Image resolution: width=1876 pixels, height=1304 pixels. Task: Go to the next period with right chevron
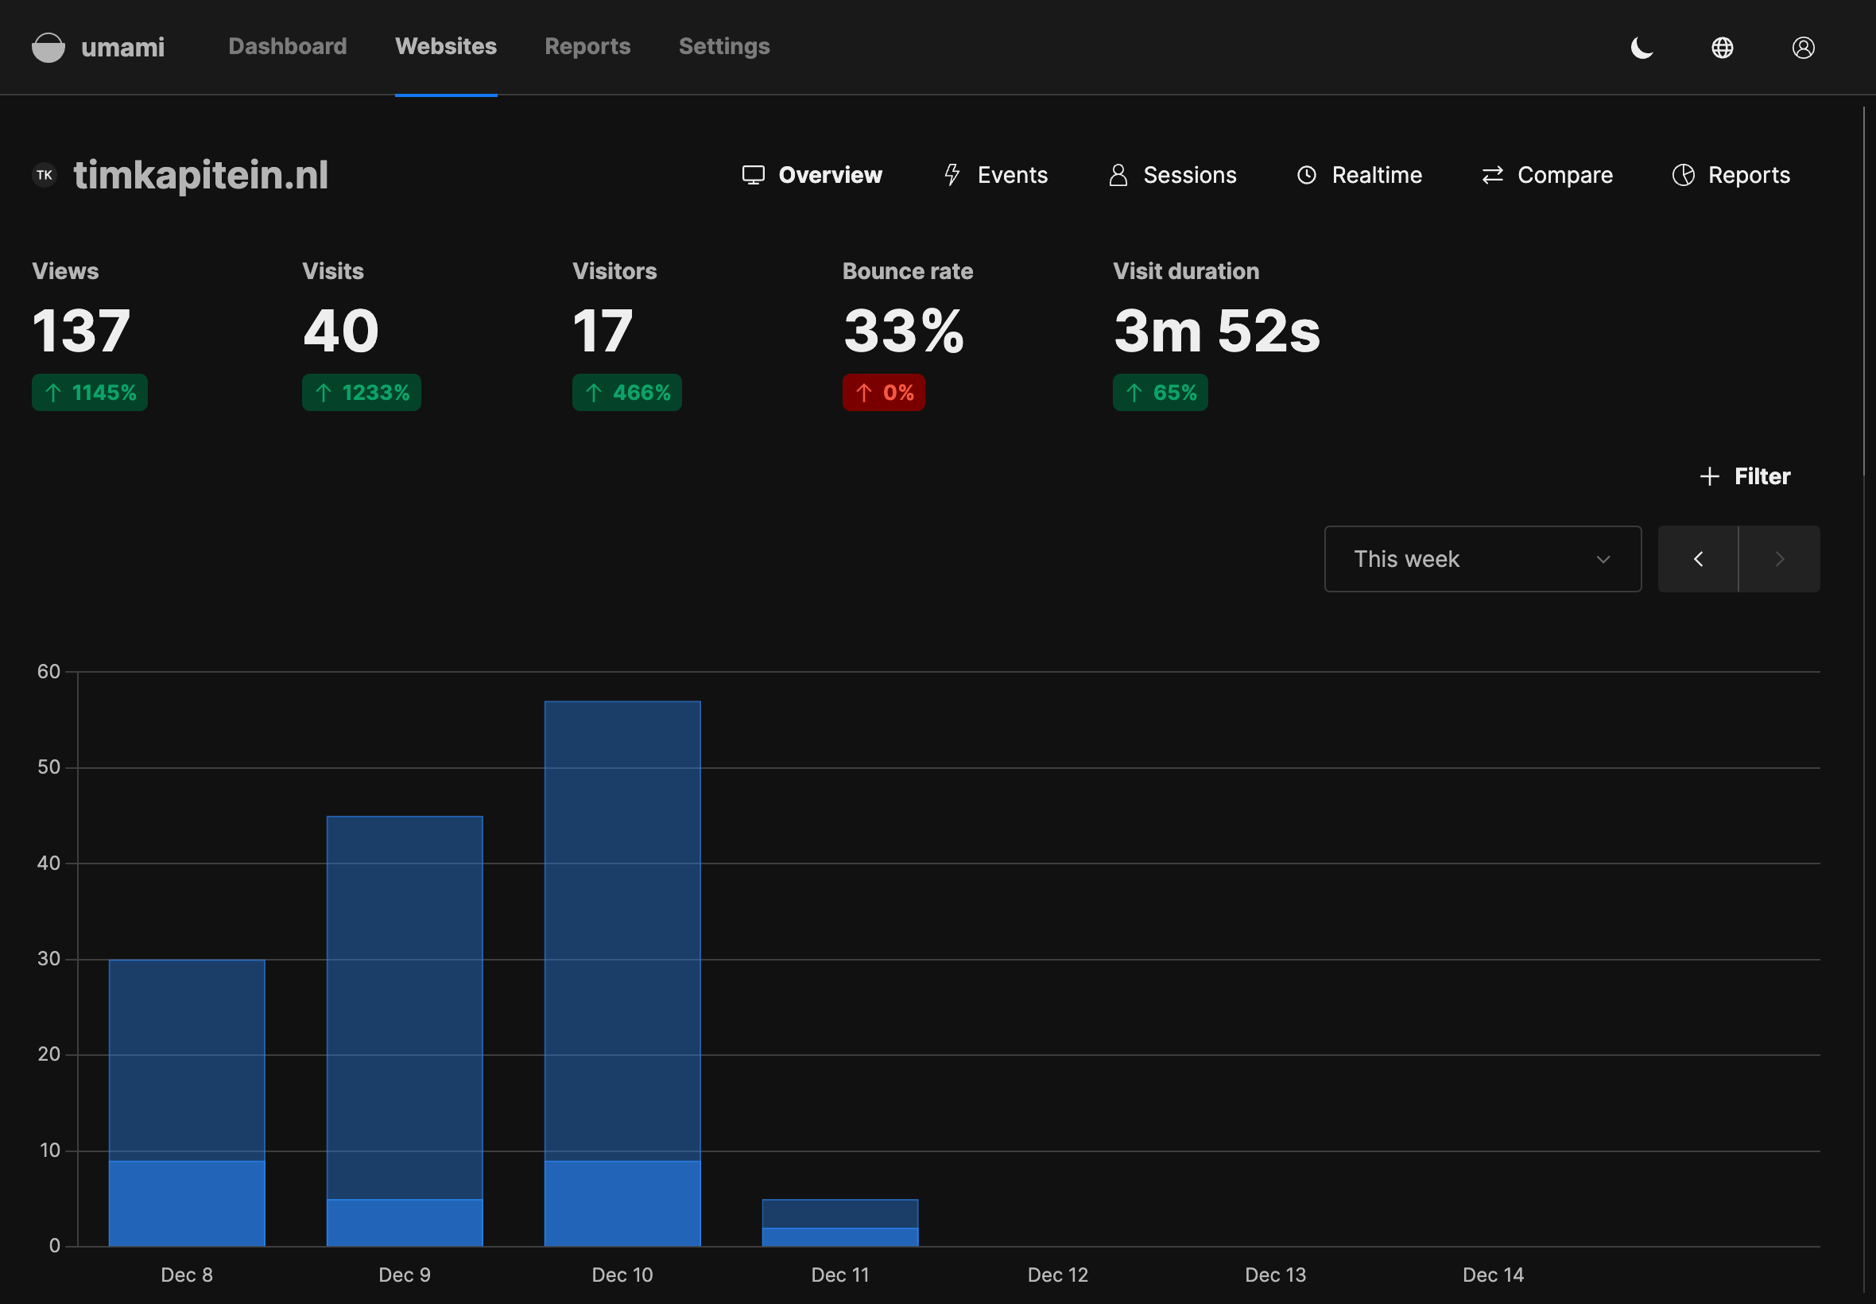coord(1779,559)
